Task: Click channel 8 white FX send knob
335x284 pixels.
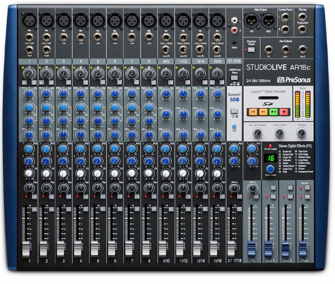Action: click(x=149, y=173)
